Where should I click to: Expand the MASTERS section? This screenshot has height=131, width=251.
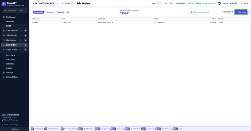point(10,22)
